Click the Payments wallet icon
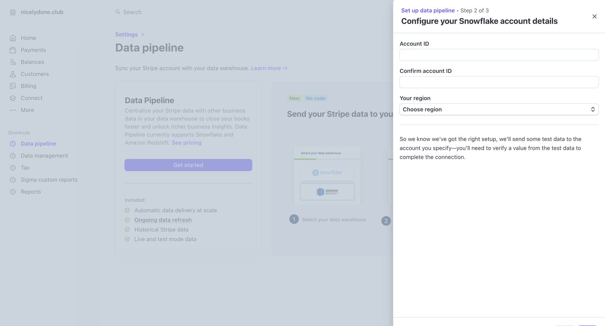The width and height of the screenshot is (605, 326). coord(13,50)
